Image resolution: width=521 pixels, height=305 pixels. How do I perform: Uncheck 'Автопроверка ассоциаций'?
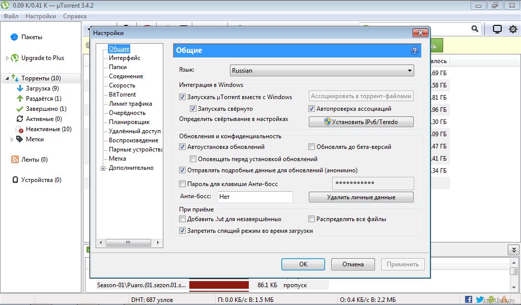coord(311,109)
